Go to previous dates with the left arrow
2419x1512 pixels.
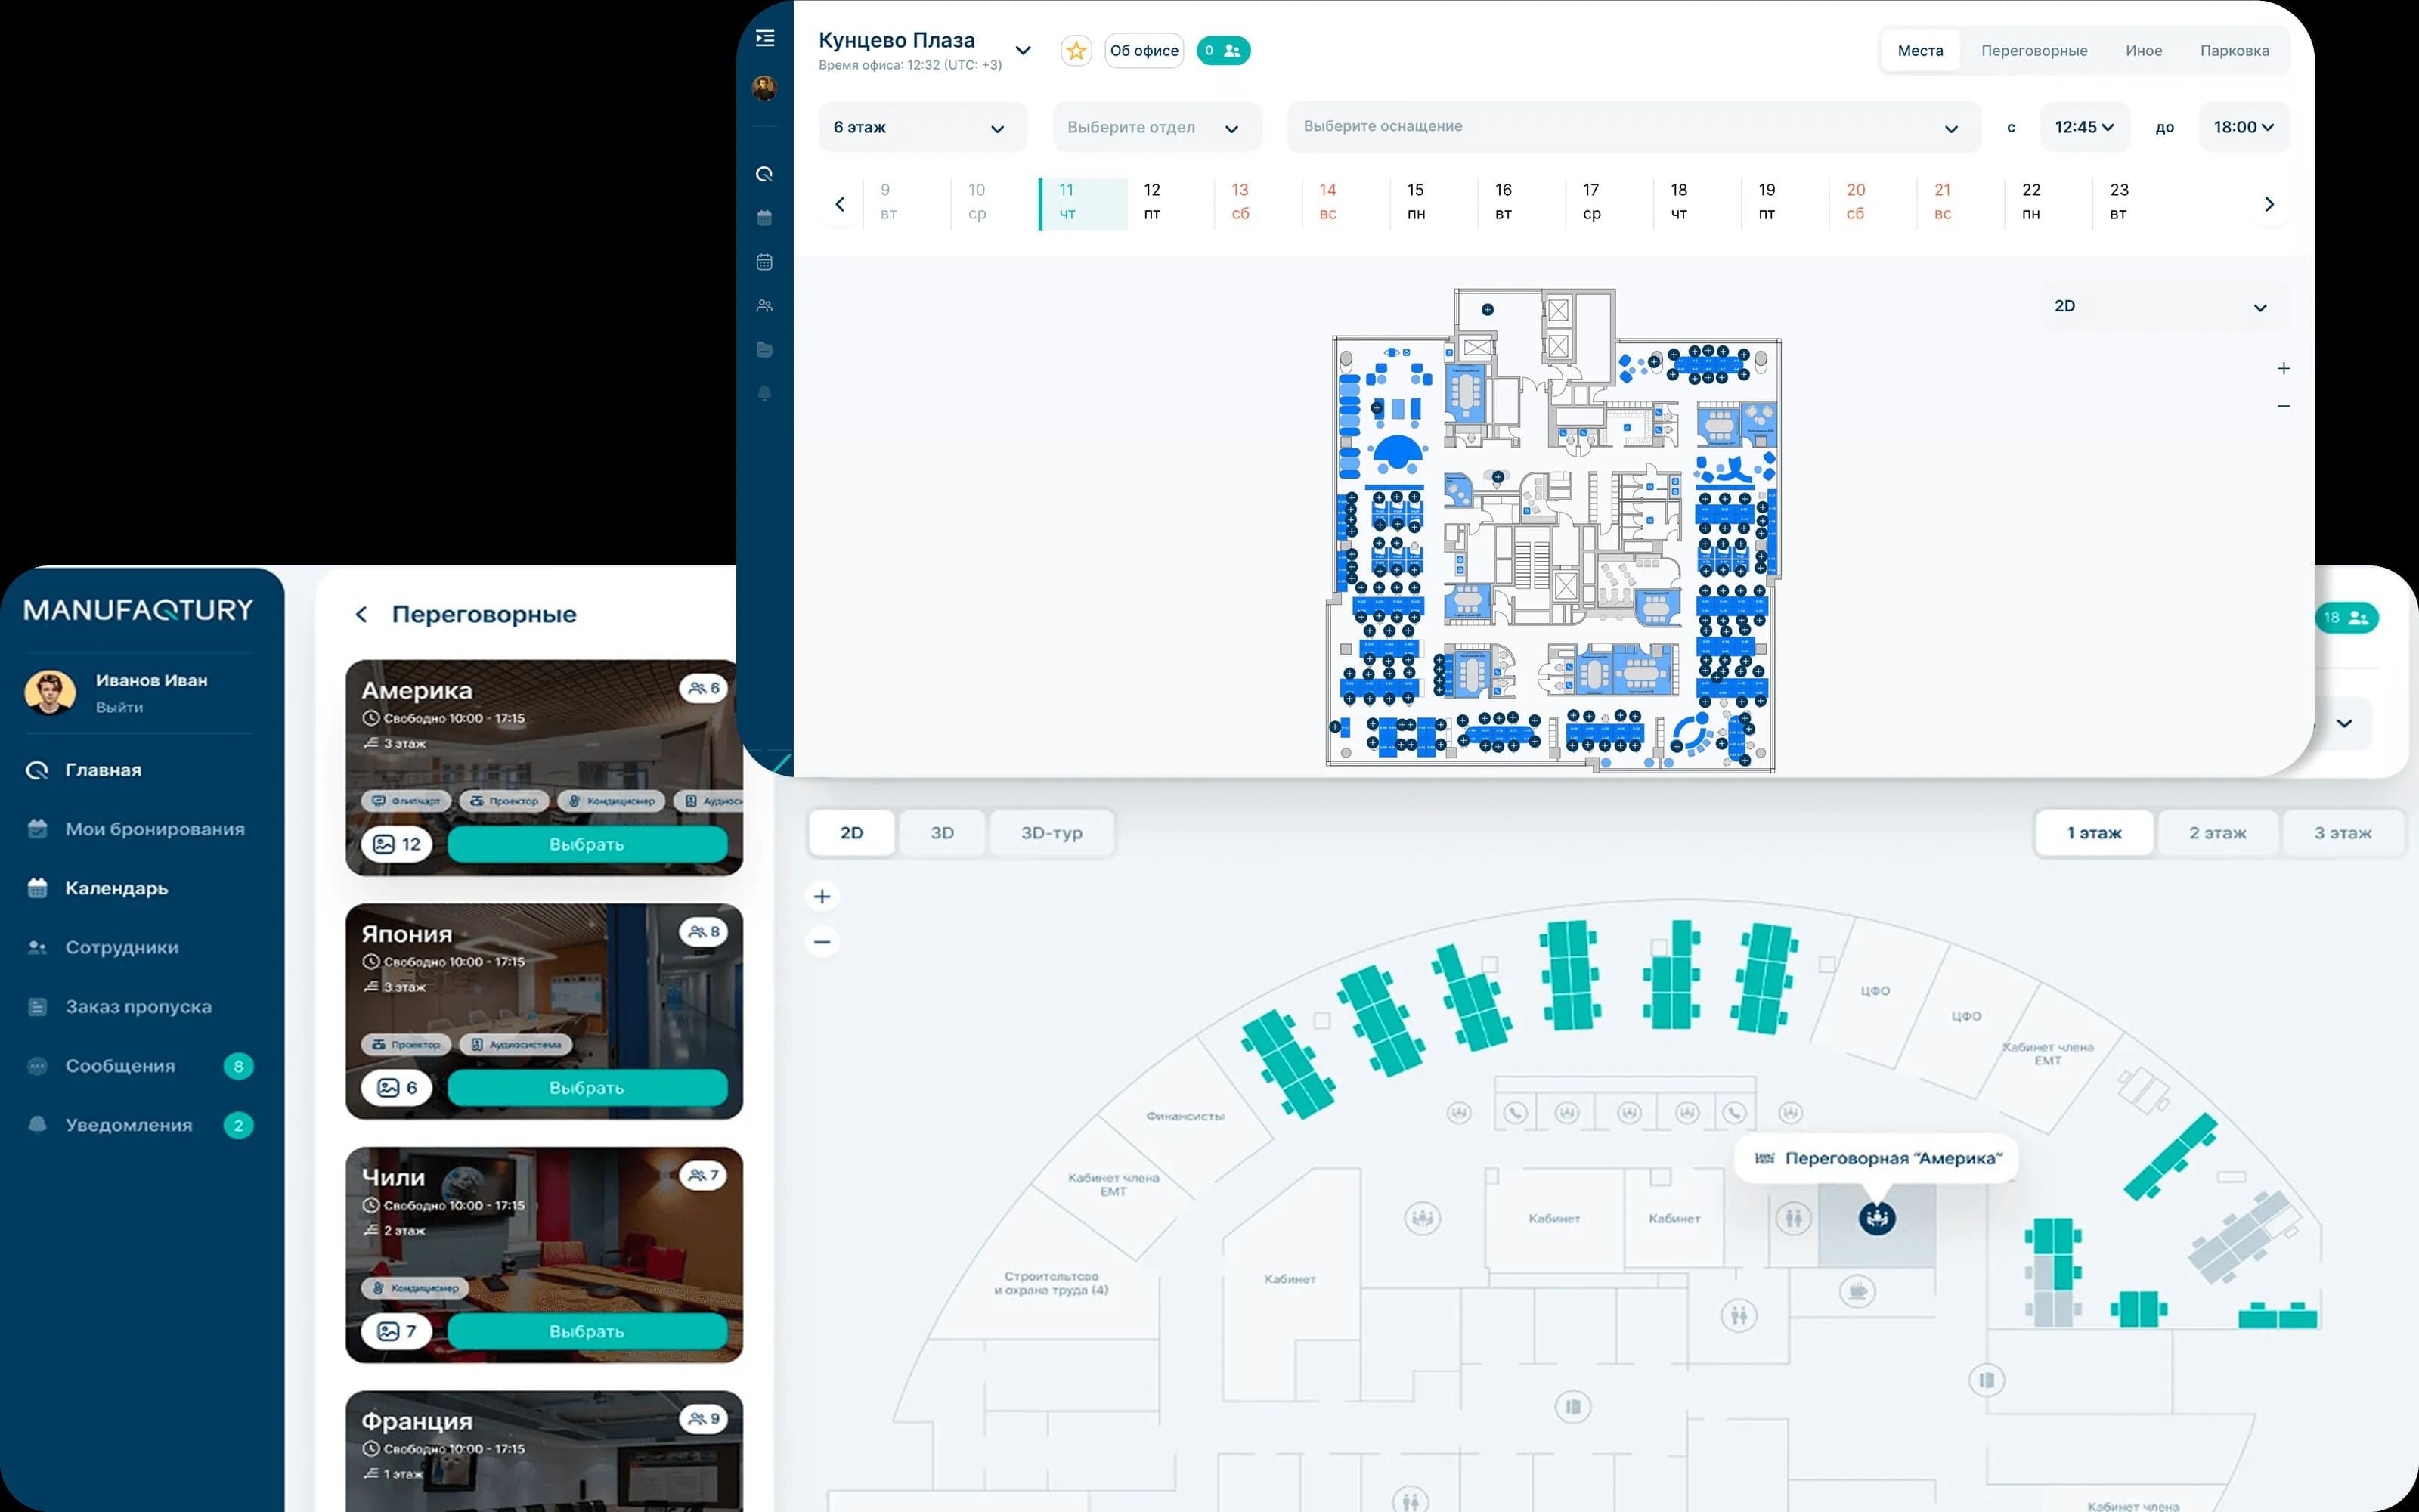[840, 204]
